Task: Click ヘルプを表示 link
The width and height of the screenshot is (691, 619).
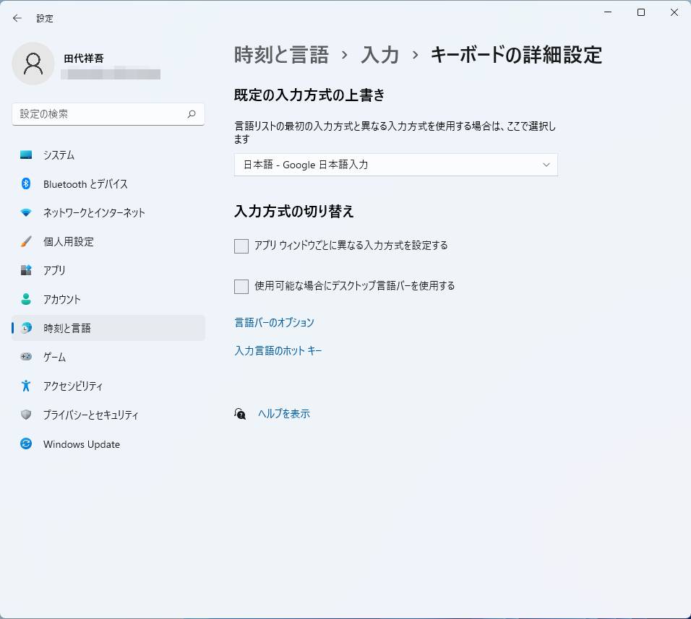Action: tap(284, 413)
